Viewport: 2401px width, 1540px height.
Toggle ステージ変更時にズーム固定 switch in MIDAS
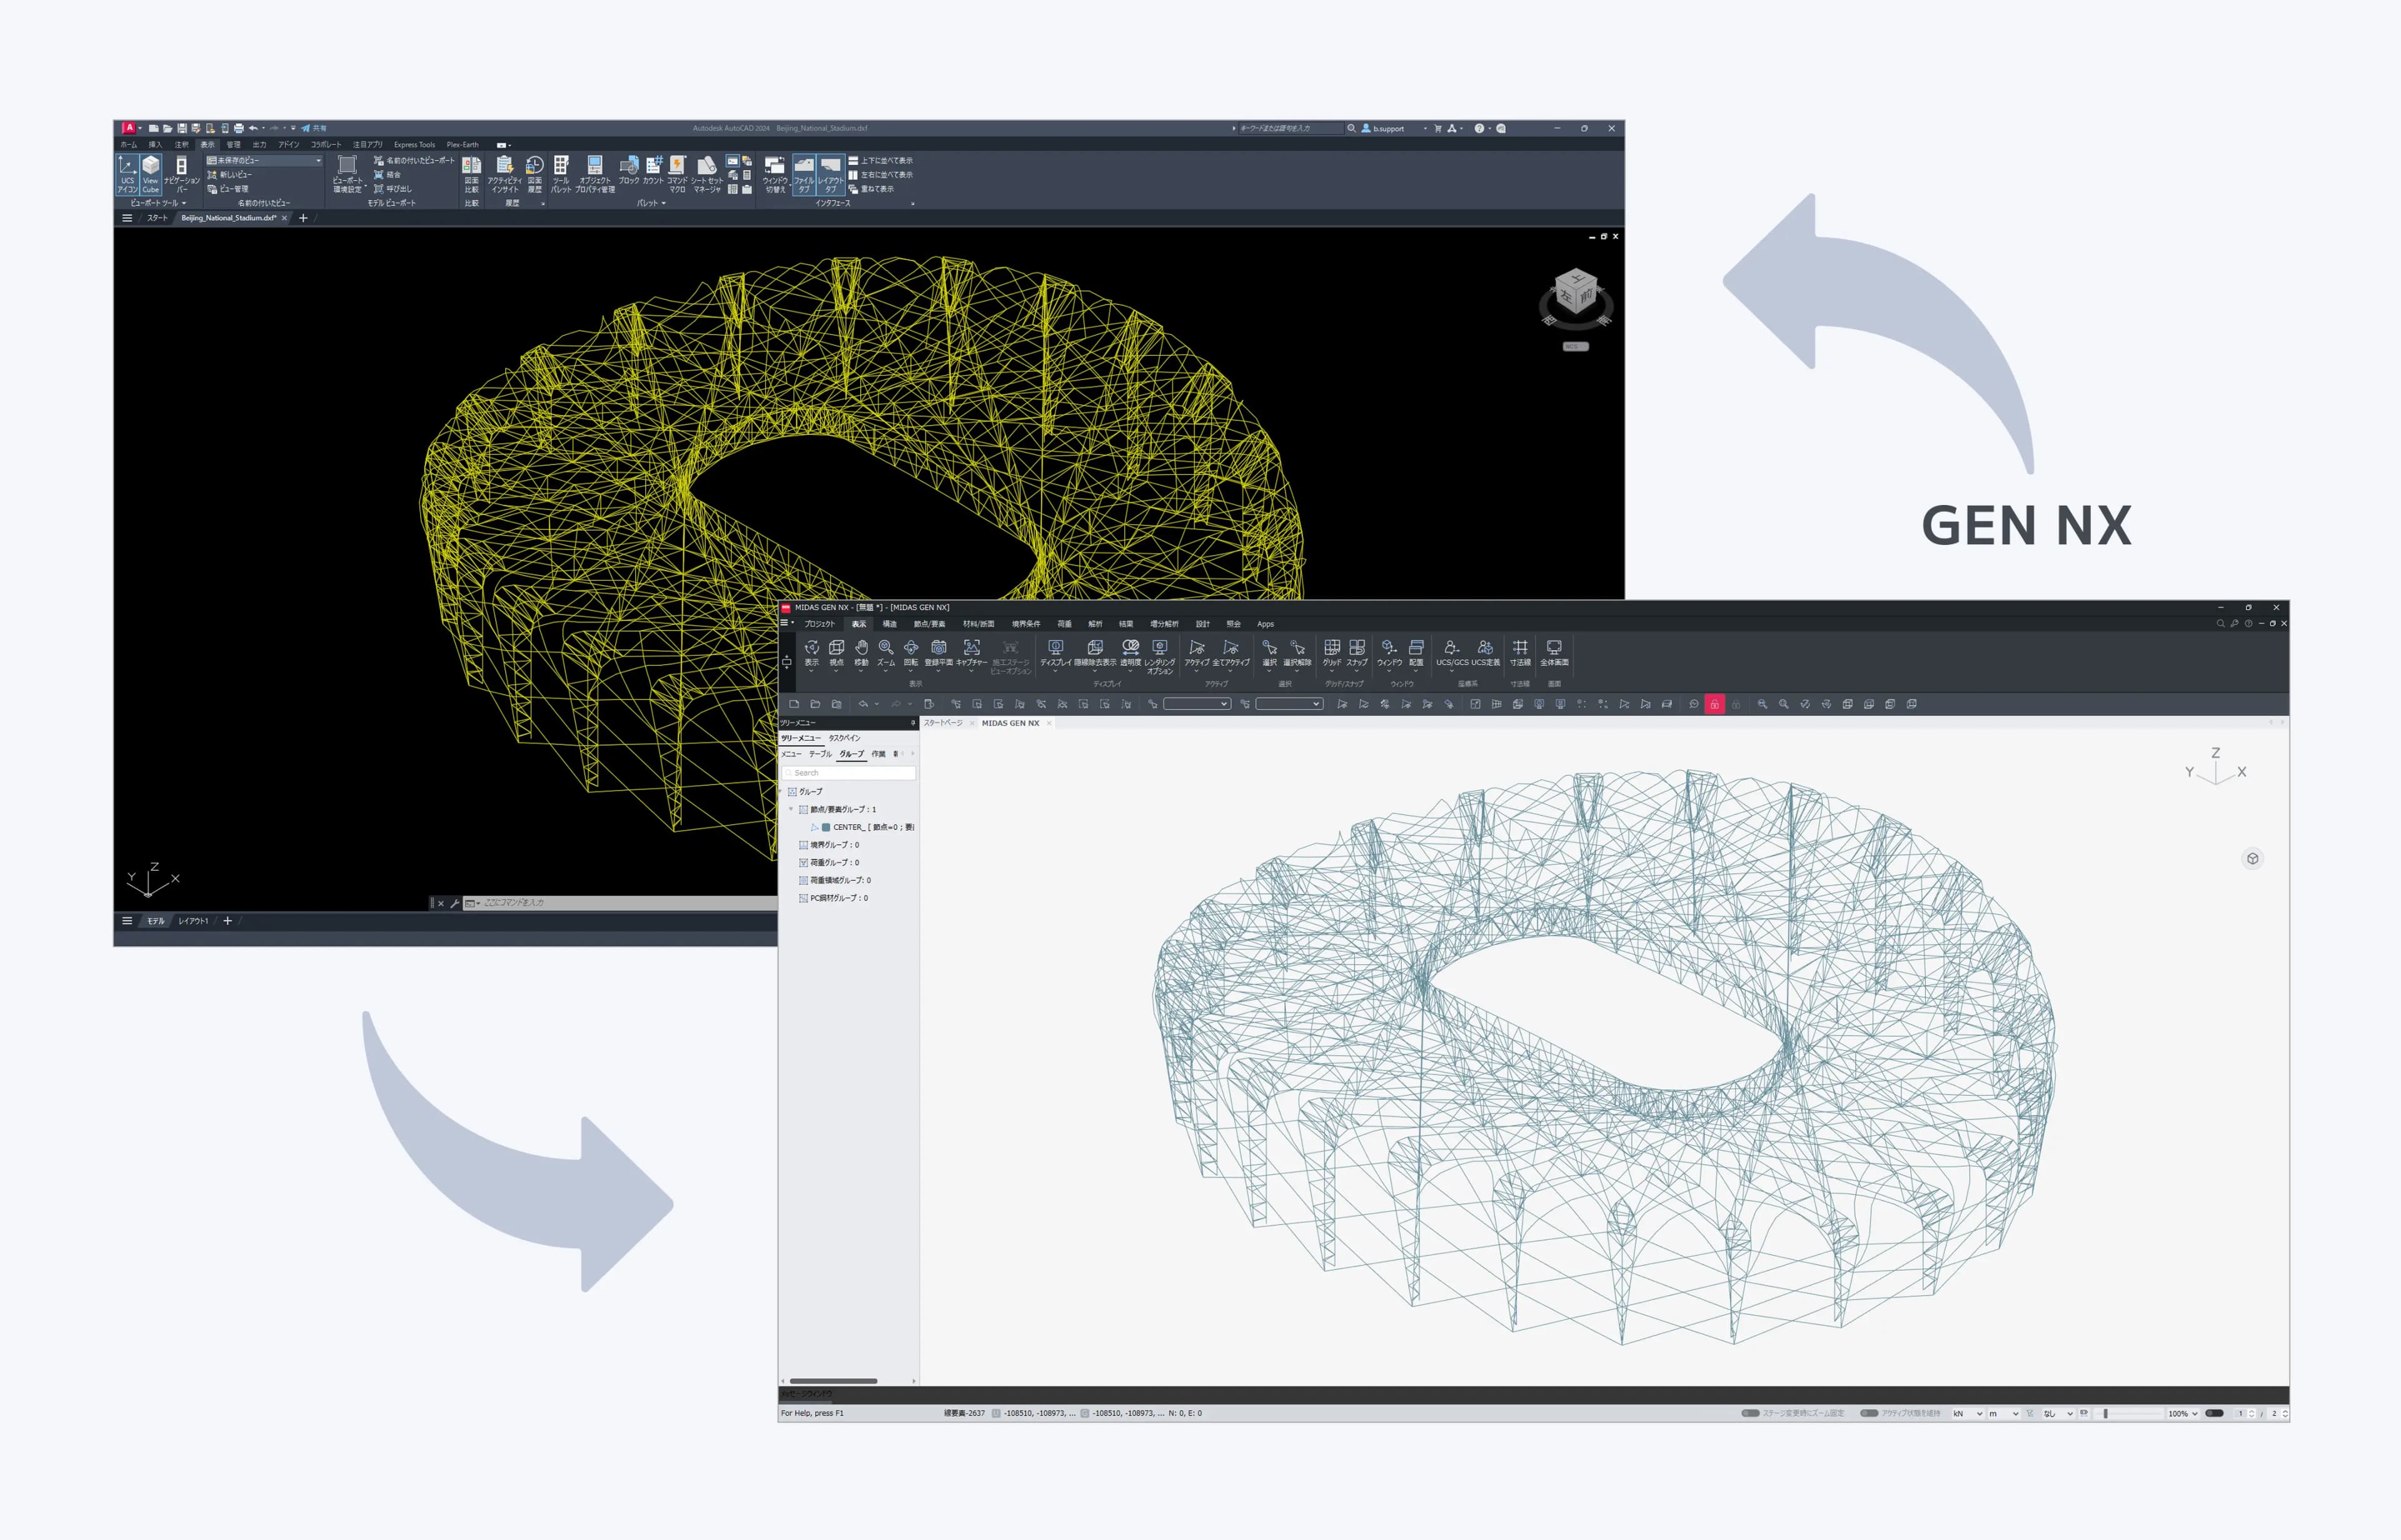[x=1749, y=1413]
